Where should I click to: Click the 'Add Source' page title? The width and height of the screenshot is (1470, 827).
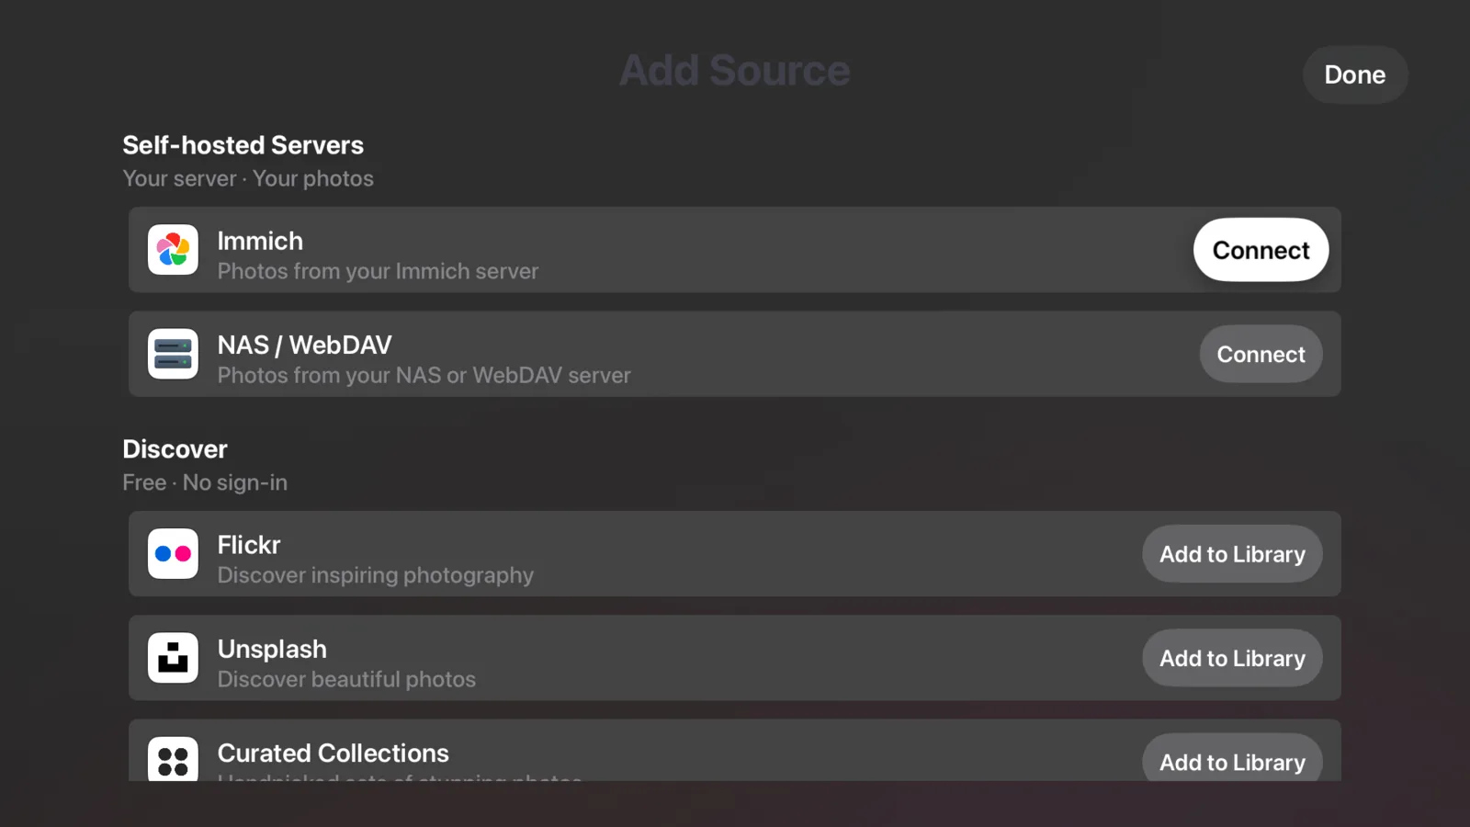(x=735, y=71)
